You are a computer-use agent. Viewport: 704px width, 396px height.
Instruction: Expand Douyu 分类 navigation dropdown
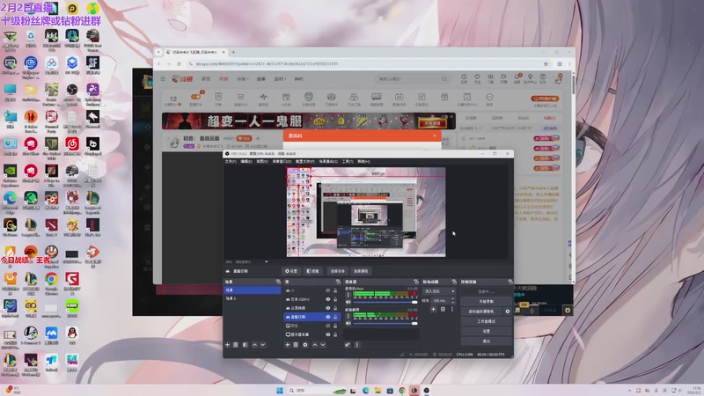coord(243,79)
